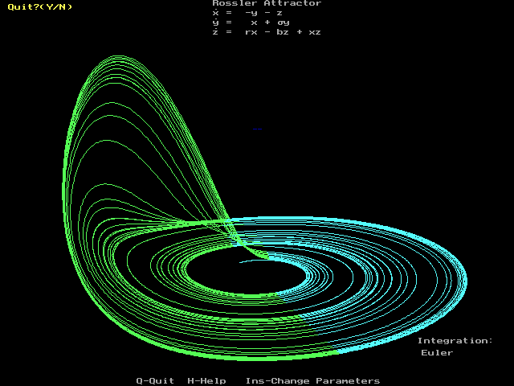This screenshot has width=514, height=386.
Task: Click the Rossler Attractor title text
Action: coord(267,4)
